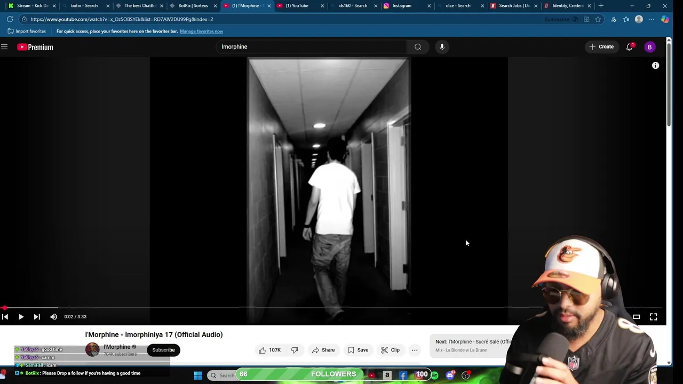
Task: Subscribe to l'Morphine channel
Action: point(163,350)
